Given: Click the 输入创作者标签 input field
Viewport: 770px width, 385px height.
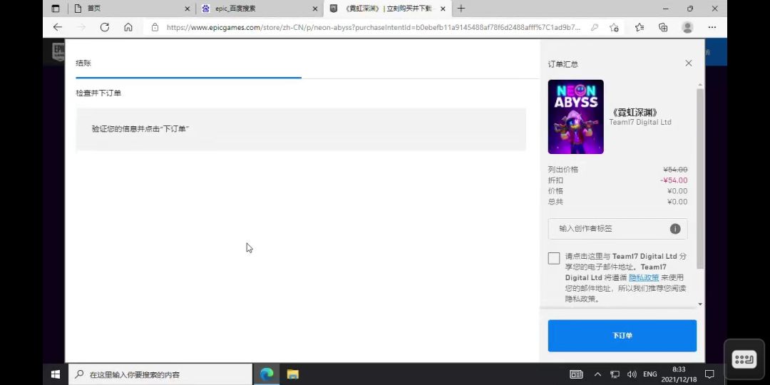Looking at the screenshot, I should [617, 229].
